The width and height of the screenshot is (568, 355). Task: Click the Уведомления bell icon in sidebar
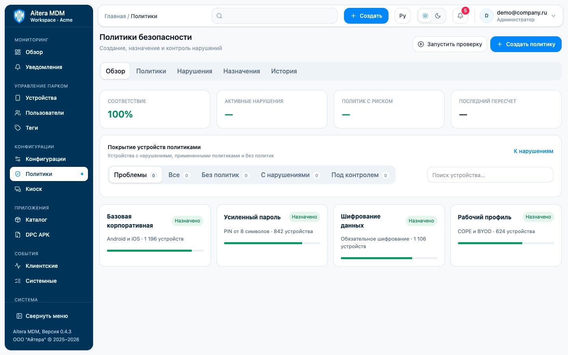(18, 67)
